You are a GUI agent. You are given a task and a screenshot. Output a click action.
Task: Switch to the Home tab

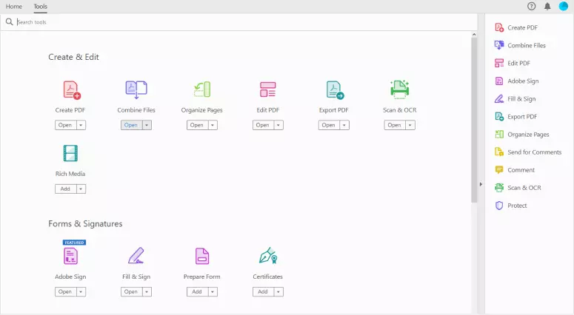pos(14,6)
